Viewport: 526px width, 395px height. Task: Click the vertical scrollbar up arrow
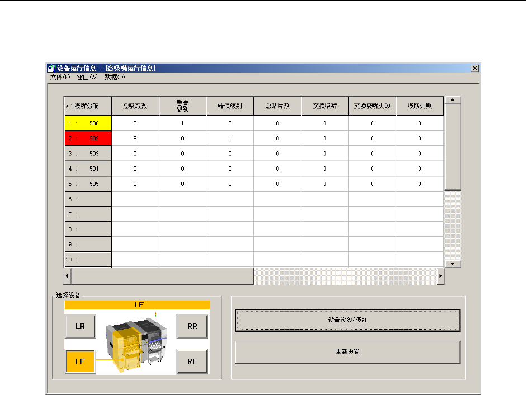[x=453, y=100]
